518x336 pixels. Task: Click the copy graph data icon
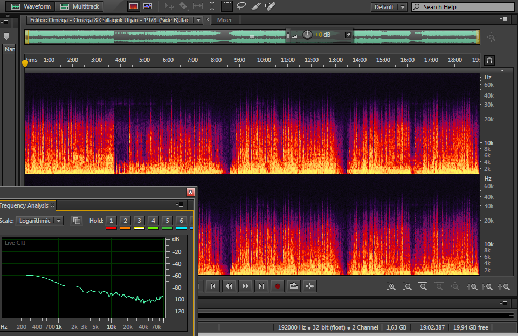77,221
